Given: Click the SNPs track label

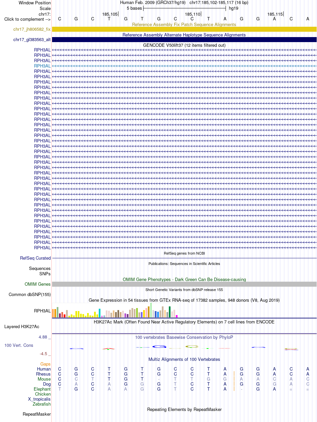Looking at the screenshot, I should 45,274.
